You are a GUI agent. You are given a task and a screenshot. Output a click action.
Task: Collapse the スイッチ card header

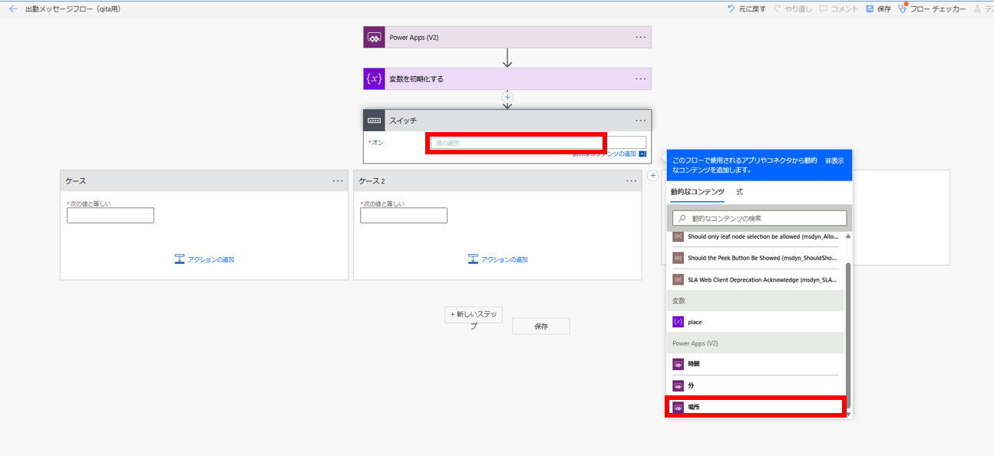tap(507, 121)
